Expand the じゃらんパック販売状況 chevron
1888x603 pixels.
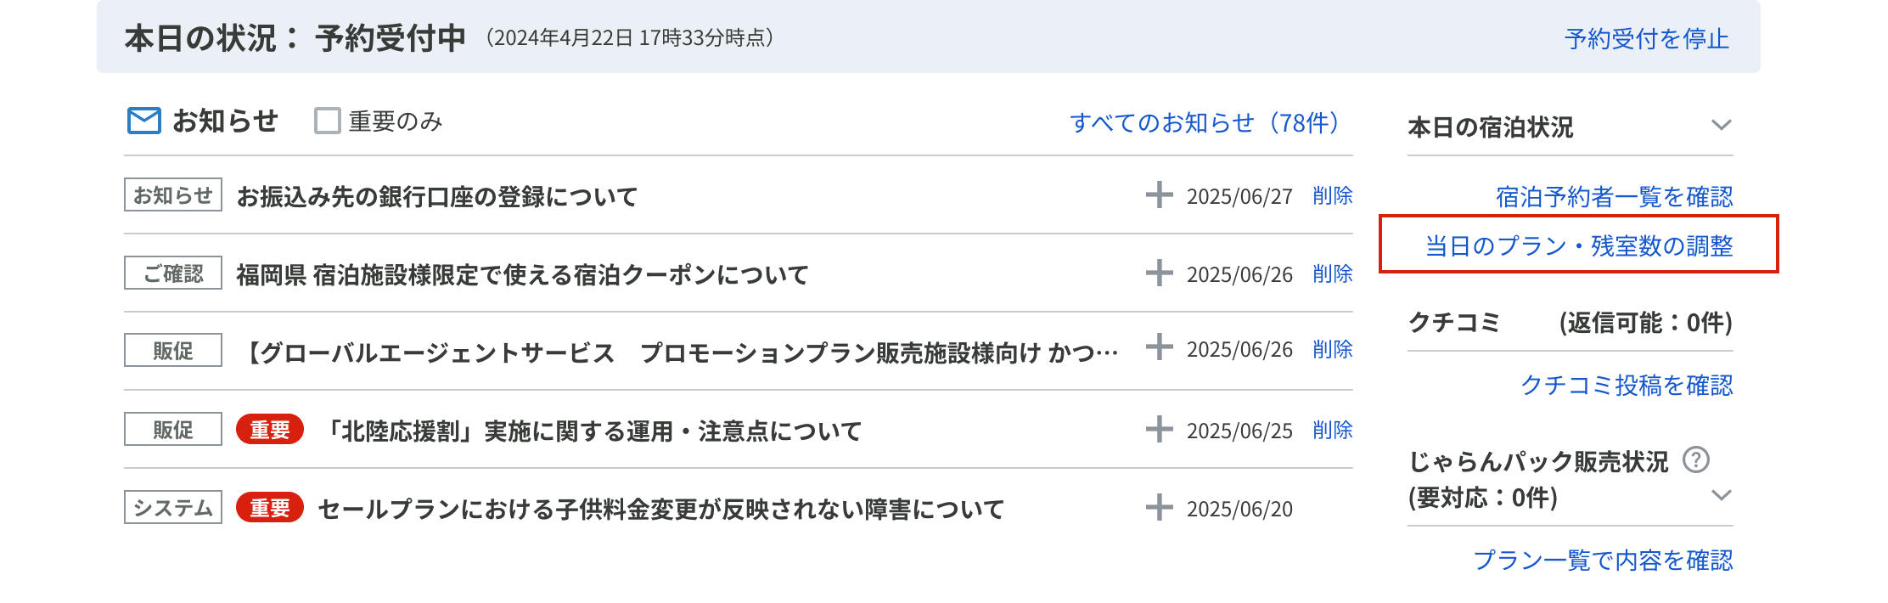coord(1721,495)
